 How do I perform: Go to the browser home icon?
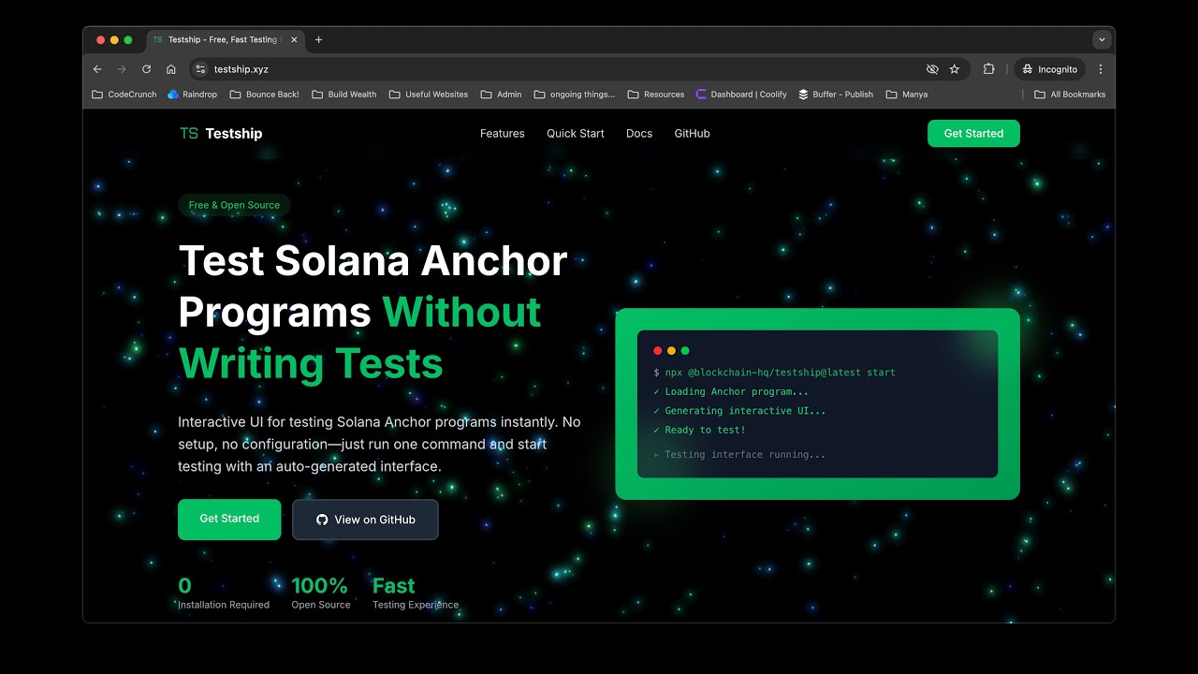click(x=171, y=69)
